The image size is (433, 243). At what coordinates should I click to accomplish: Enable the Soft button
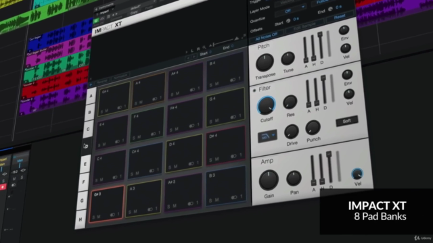(347, 121)
